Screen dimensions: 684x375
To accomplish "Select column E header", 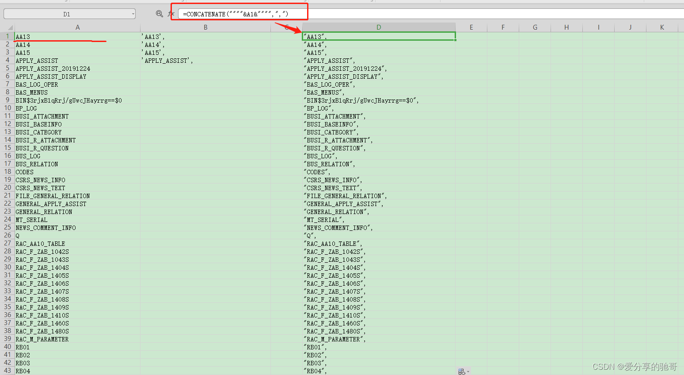I will tap(471, 27).
